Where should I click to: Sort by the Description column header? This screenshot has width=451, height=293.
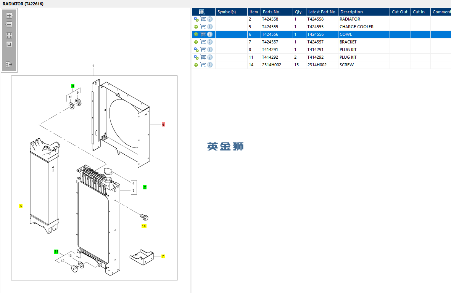pos(364,12)
